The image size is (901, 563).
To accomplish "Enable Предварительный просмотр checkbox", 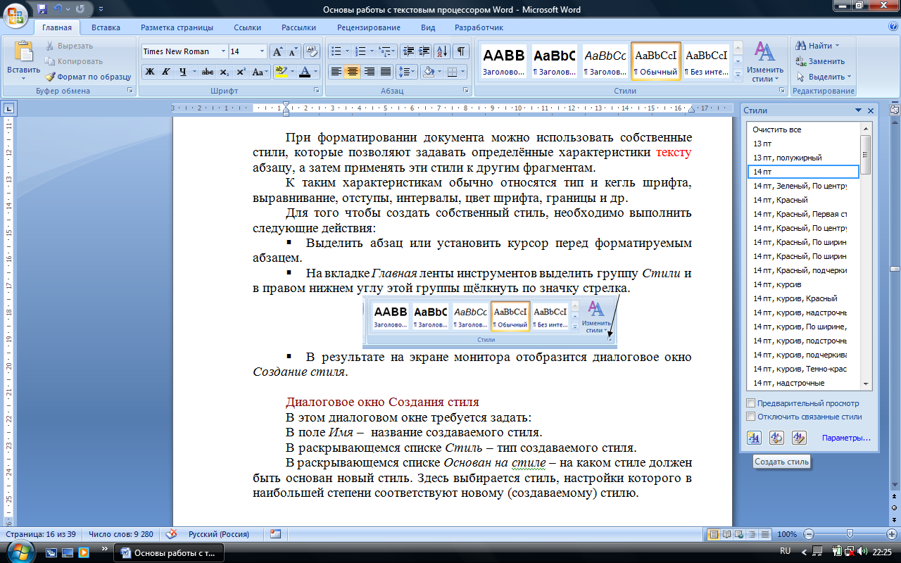I will [x=751, y=403].
